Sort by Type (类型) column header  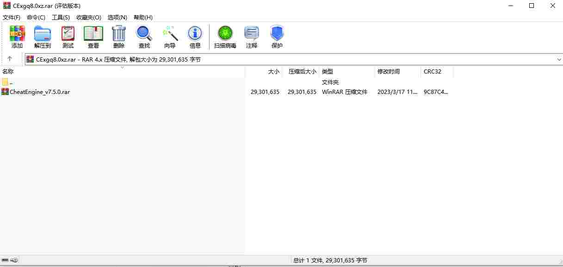tap(347, 72)
